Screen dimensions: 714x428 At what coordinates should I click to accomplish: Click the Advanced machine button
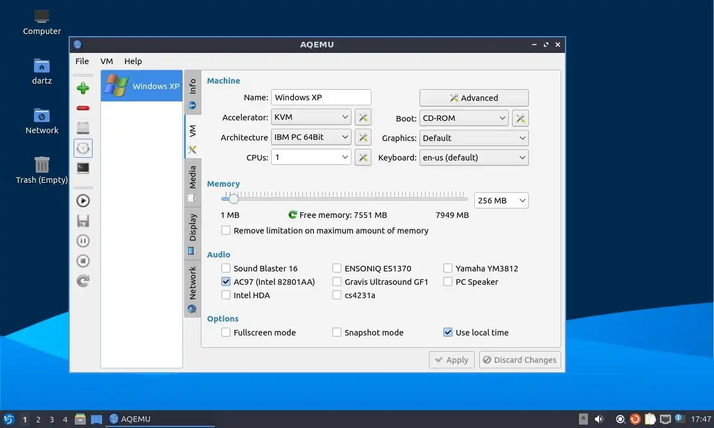coord(474,98)
